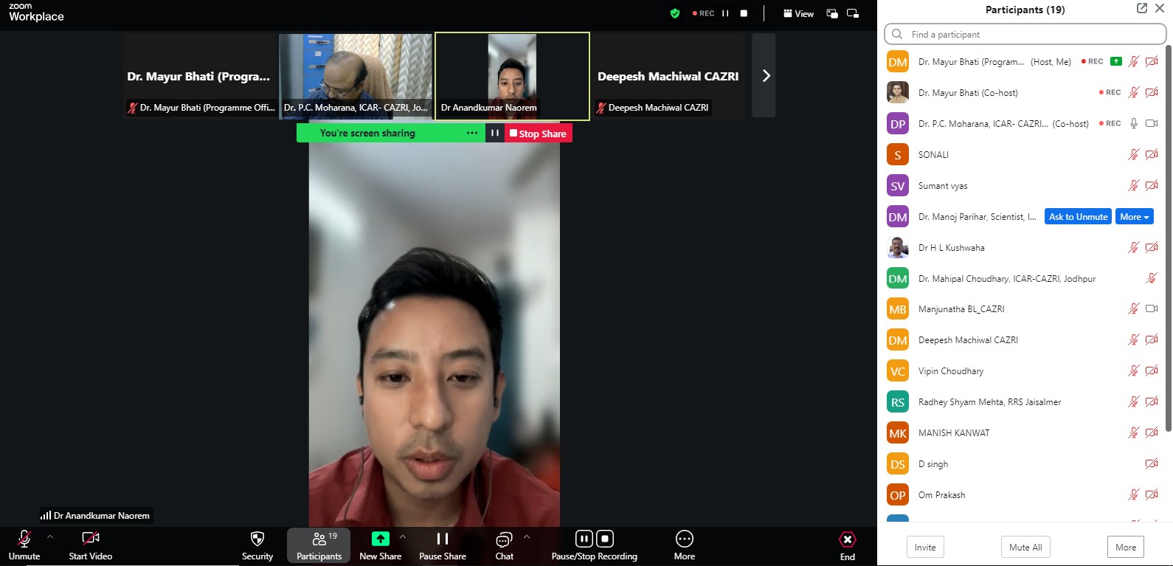Click Mute All button
Screen dimensions: 1173x566
pyautogui.click(x=1025, y=547)
